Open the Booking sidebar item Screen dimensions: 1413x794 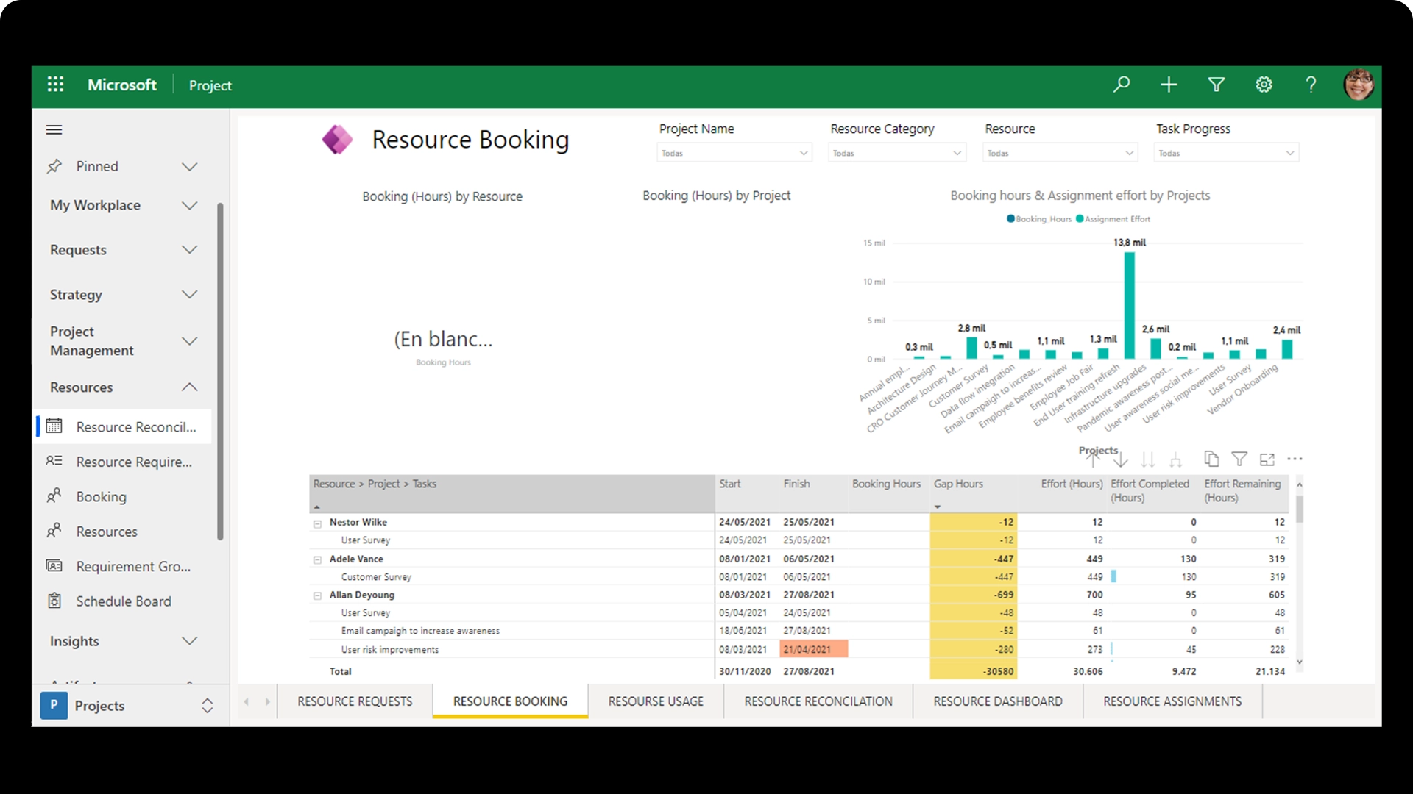(101, 497)
